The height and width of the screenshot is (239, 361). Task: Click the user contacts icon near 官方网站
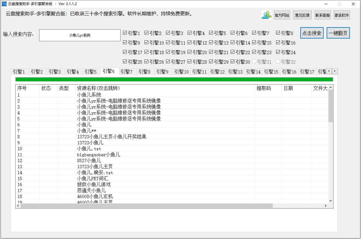pyautogui.click(x=266, y=15)
